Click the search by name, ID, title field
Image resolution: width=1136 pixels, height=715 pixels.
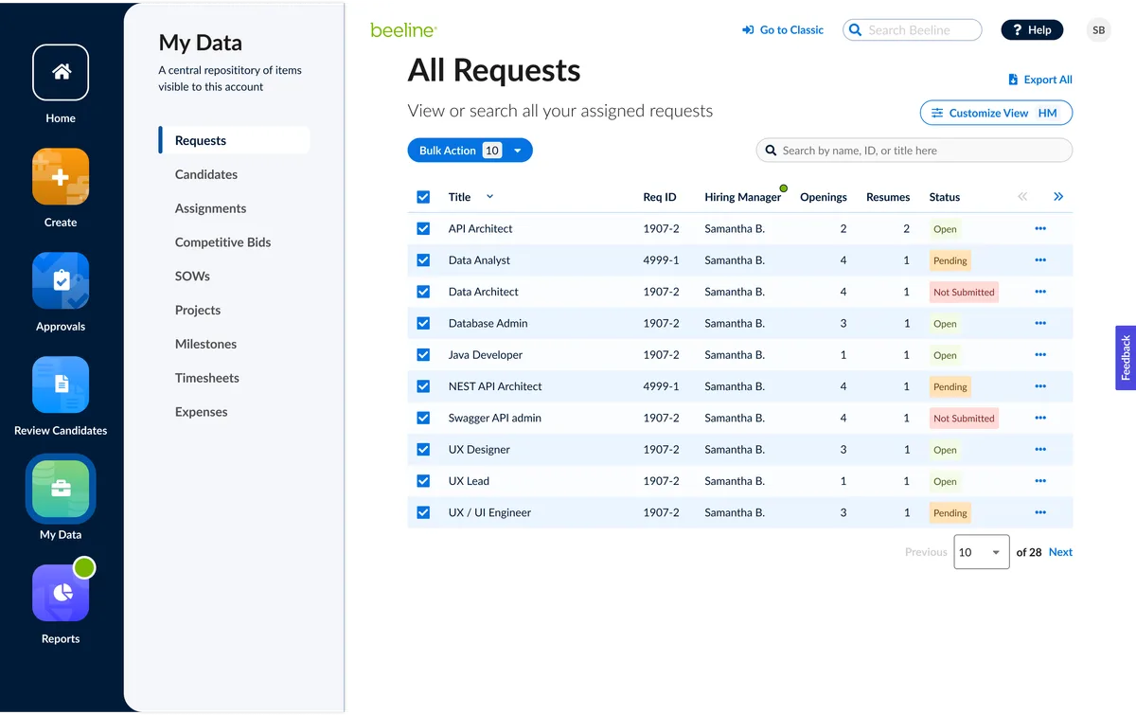[914, 151]
